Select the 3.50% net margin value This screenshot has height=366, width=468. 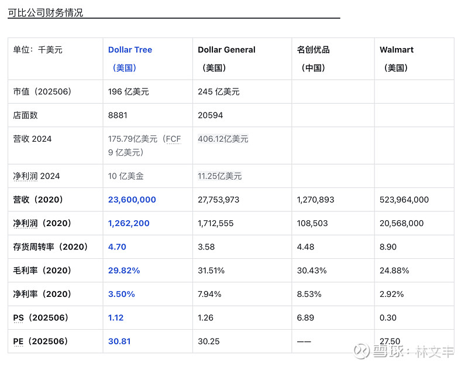(x=122, y=294)
